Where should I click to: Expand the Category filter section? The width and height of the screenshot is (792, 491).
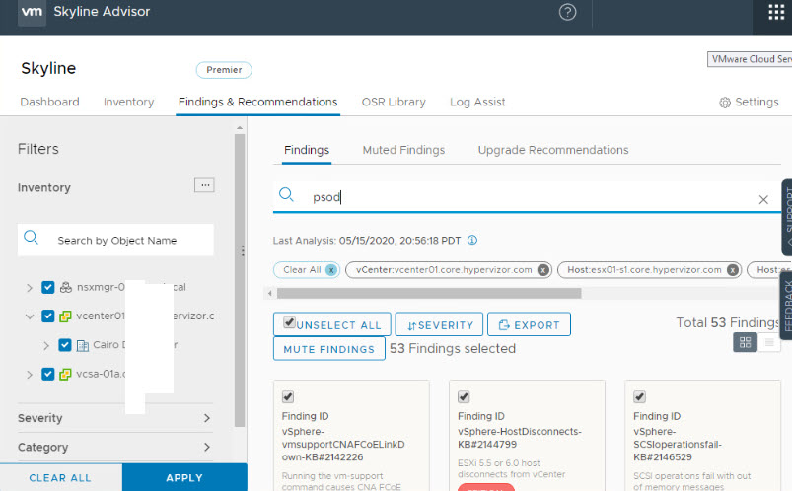[115, 447]
